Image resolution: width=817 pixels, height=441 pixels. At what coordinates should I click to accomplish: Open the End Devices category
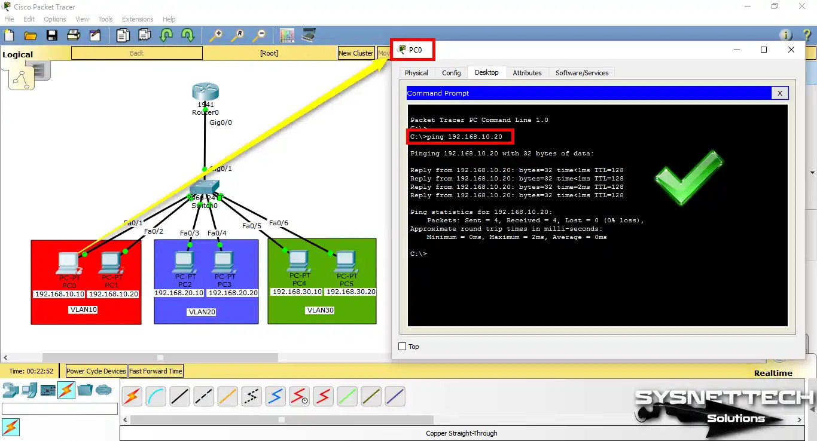[x=29, y=391]
